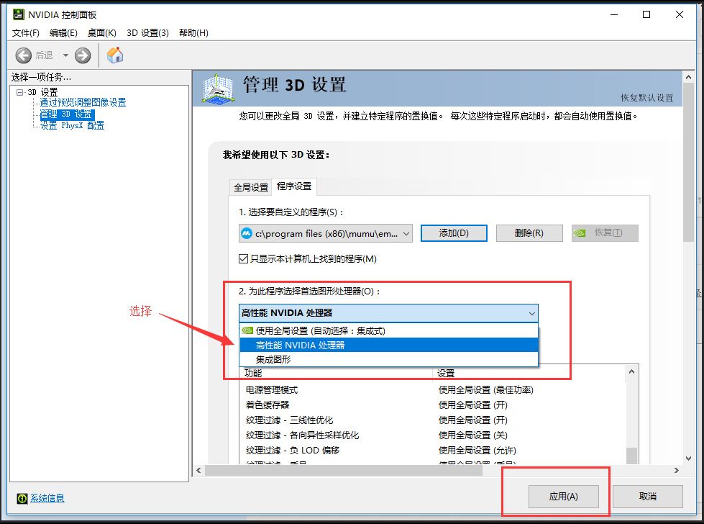This screenshot has width=704, height=524.
Task: Choose 高性能 NVIDIA 处理器 from list
Action: coord(389,345)
